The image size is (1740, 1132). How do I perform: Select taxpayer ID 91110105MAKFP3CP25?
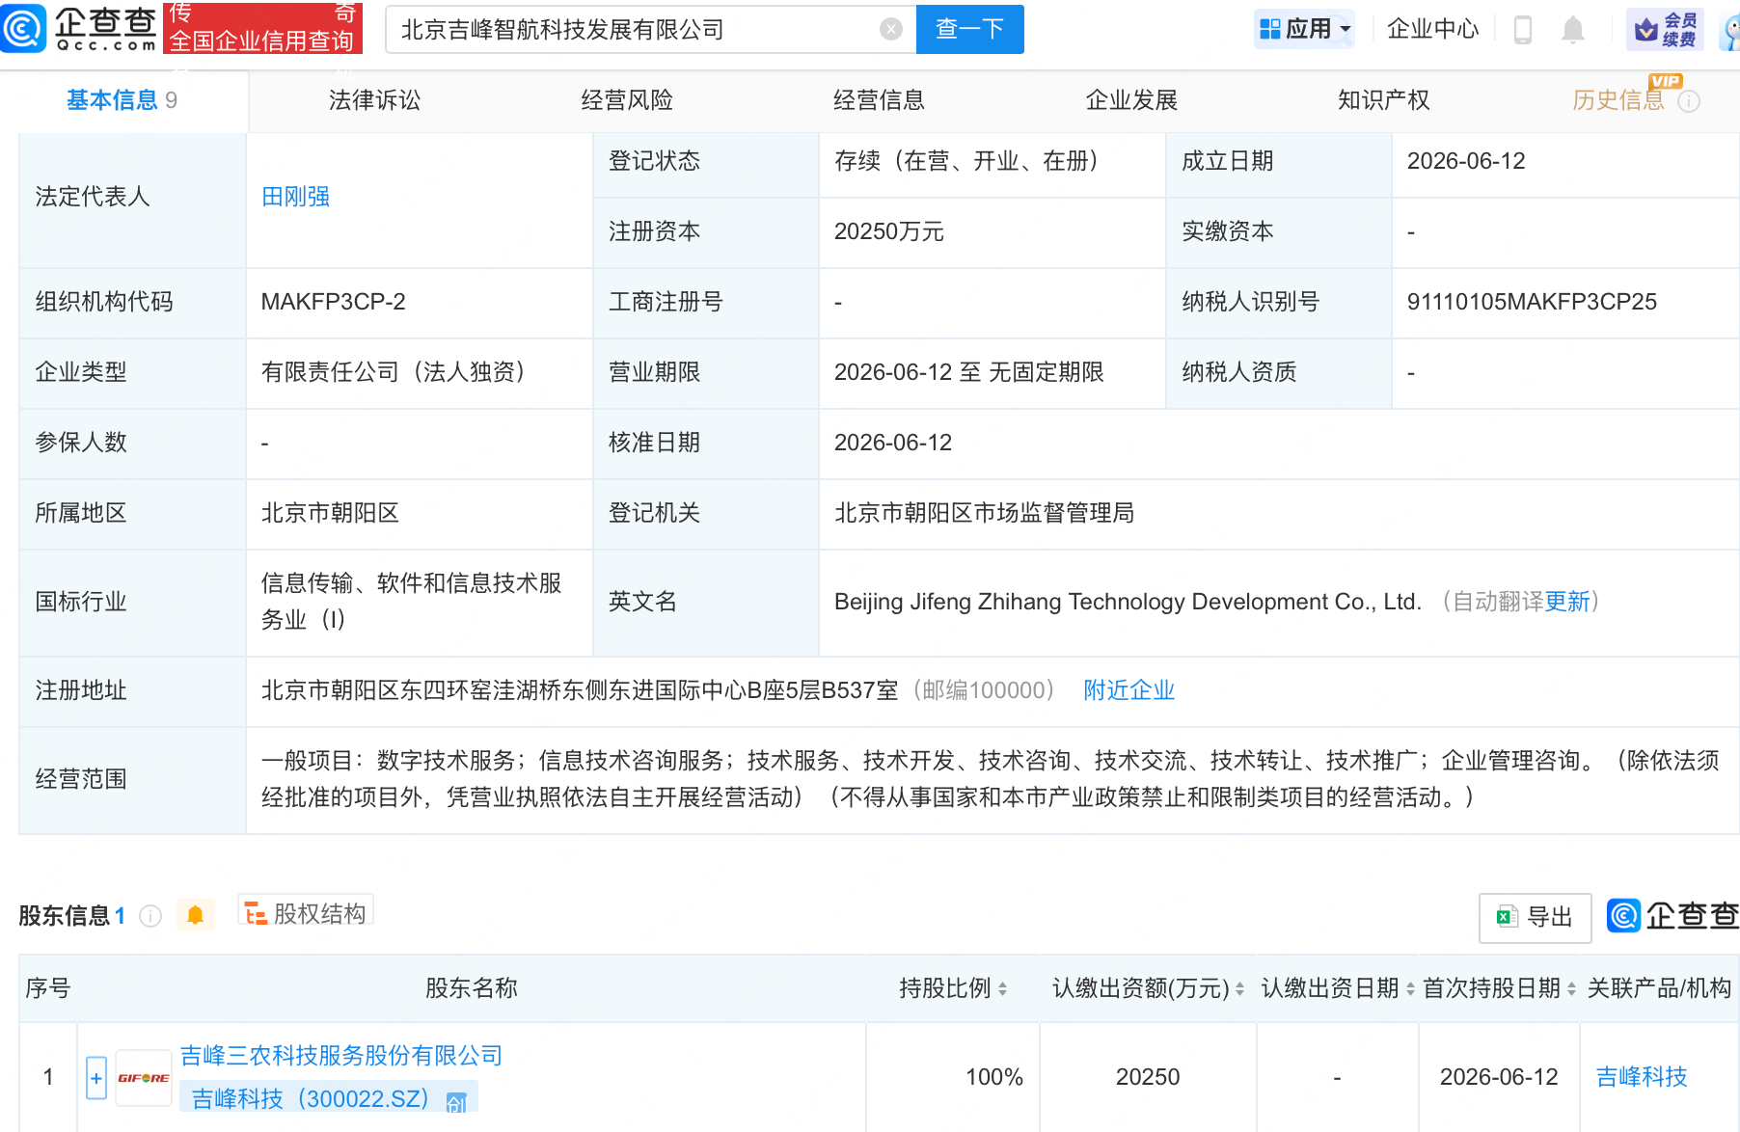1532,302
